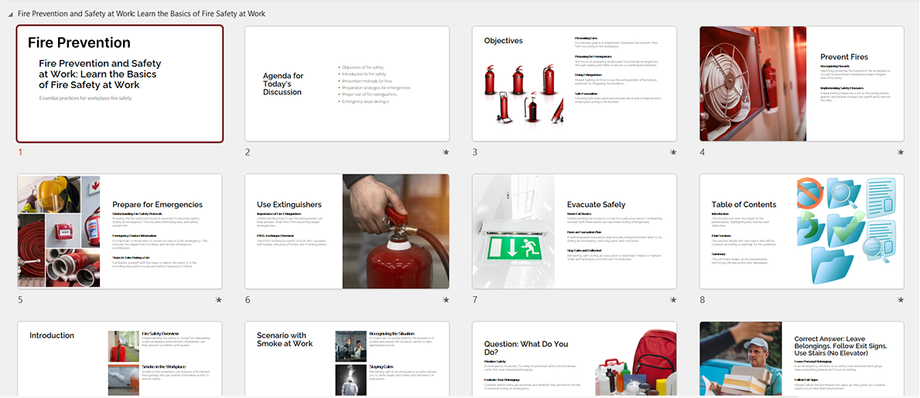Viewport: 920px width, 398px height.
Task: Click slide number 1 label
Action: (x=20, y=152)
